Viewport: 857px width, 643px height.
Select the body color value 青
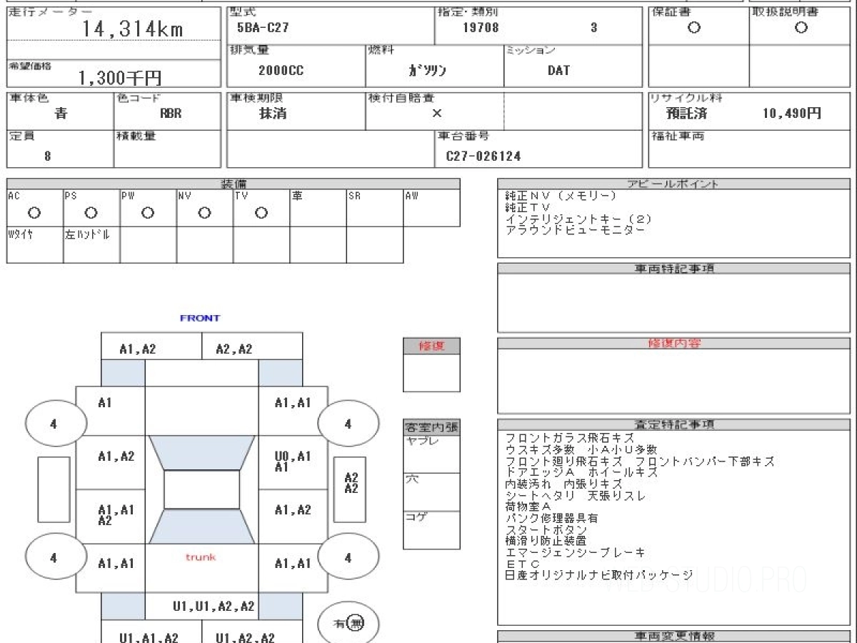tap(61, 114)
